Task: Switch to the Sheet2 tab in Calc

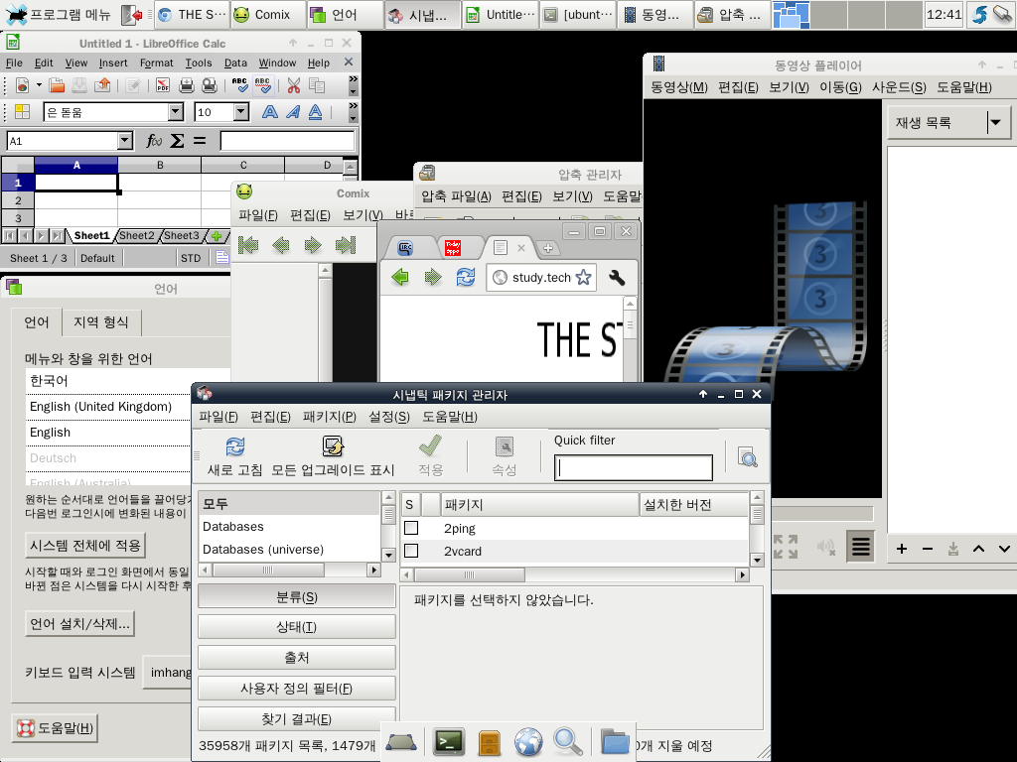Action: pyautogui.click(x=137, y=236)
